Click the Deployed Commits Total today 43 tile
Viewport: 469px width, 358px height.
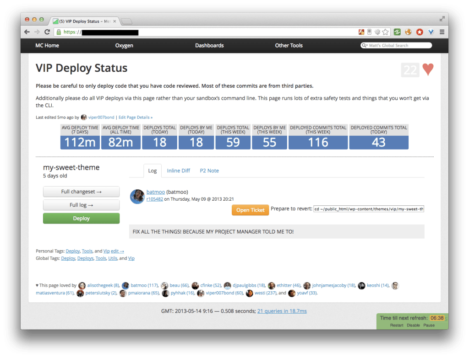click(379, 137)
